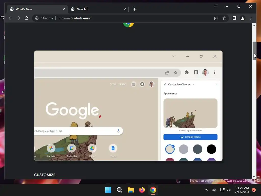Select the light grey color swatch
The height and width of the screenshot is (196, 261).
coord(184,149)
